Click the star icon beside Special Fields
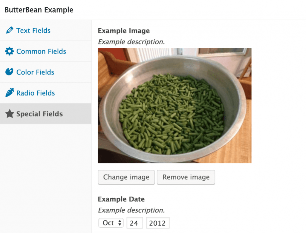This screenshot has width=306, height=233. pos(10,114)
